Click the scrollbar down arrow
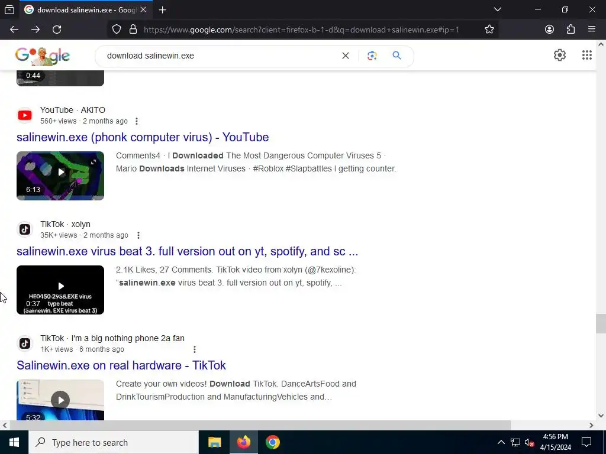The width and height of the screenshot is (606, 454). coord(601,416)
